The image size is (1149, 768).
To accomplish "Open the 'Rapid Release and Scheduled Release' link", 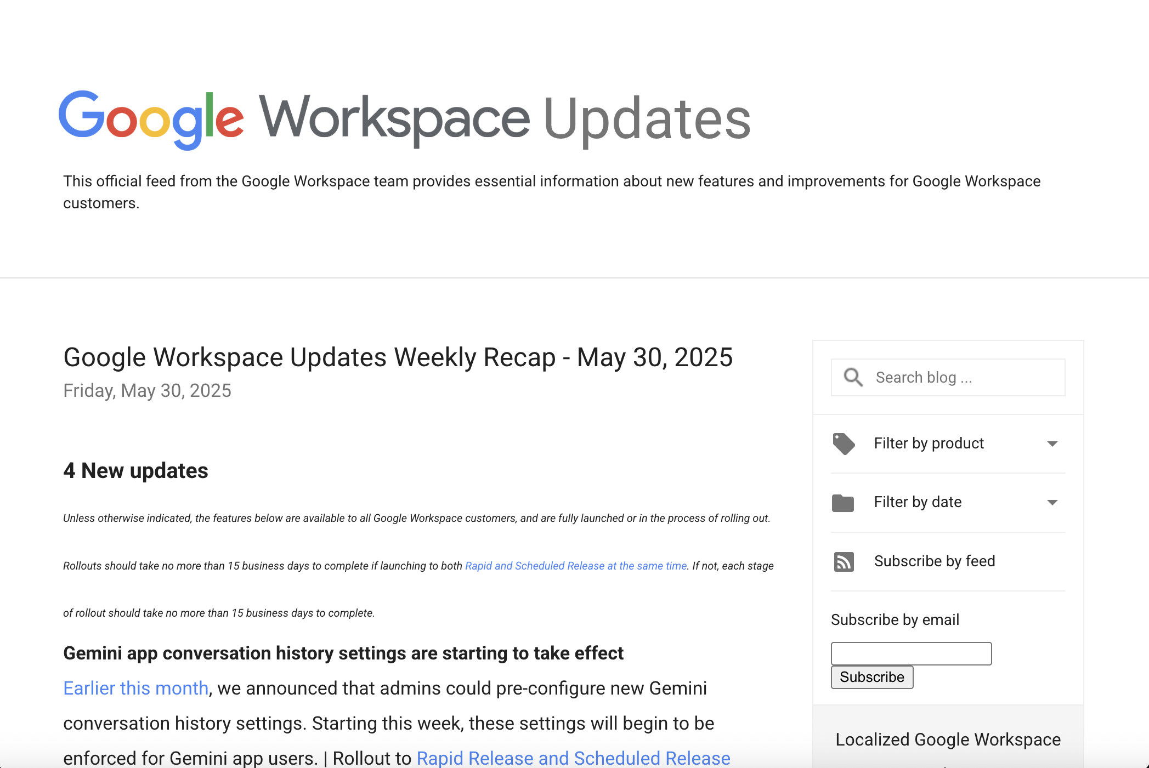I will click(574, 758).
